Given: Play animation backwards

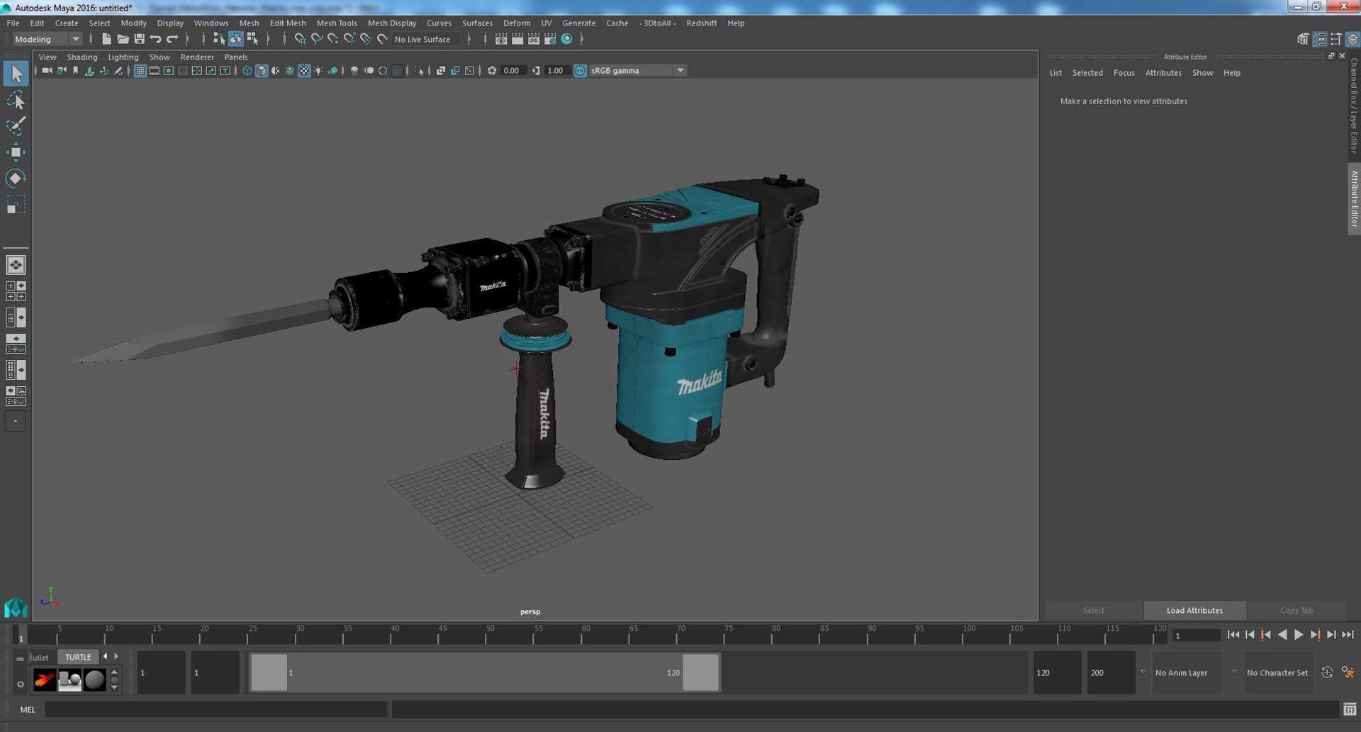Looking at the screenshot, I should pos(1282,635).
